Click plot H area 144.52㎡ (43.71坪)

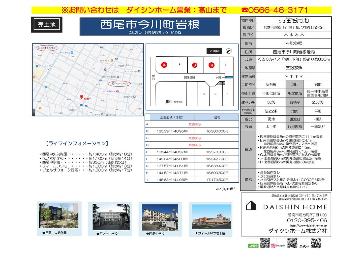click(172, 173)
